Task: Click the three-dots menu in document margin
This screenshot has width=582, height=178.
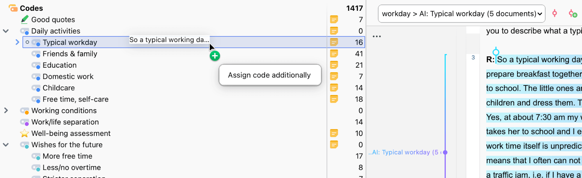Action: pyautogui.click(x=377, y=36)
